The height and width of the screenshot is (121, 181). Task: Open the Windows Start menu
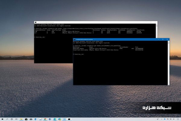pyautogui.click(x=2, y=119)
